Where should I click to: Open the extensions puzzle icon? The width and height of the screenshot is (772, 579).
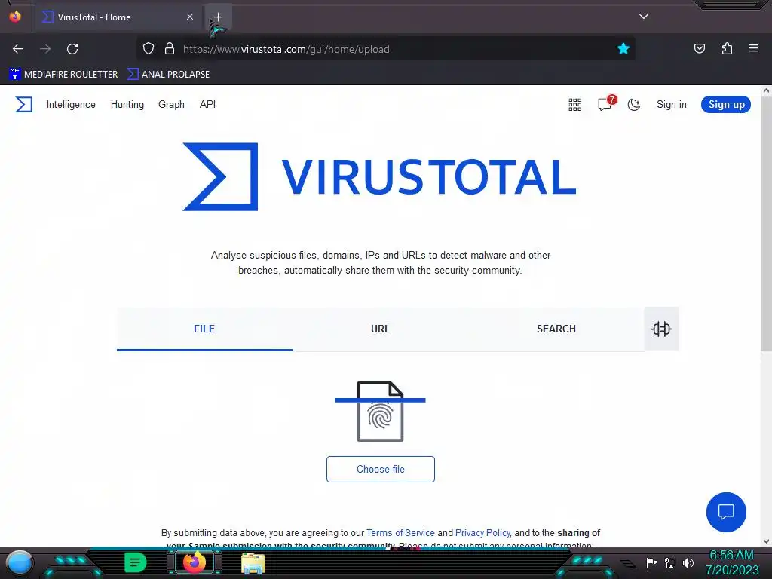(x=727, y=48)
